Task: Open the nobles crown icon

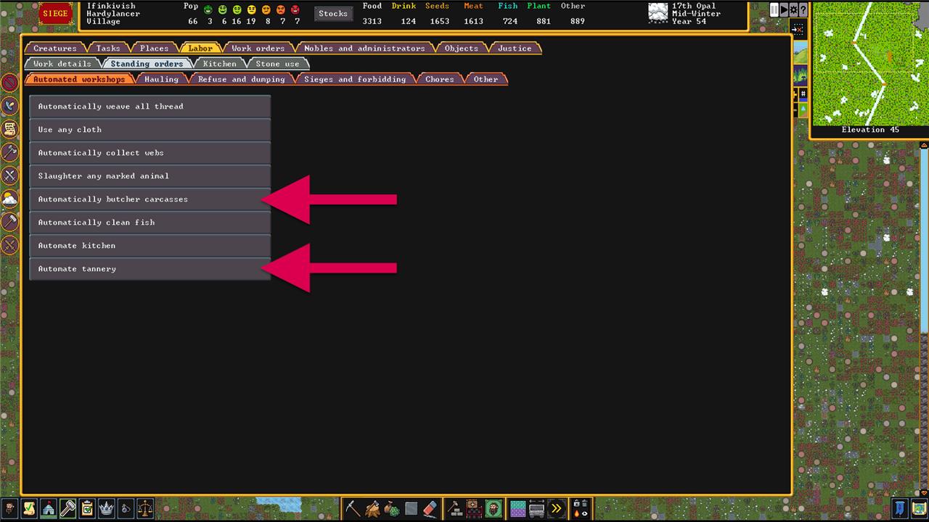Action: coord(107,508)
